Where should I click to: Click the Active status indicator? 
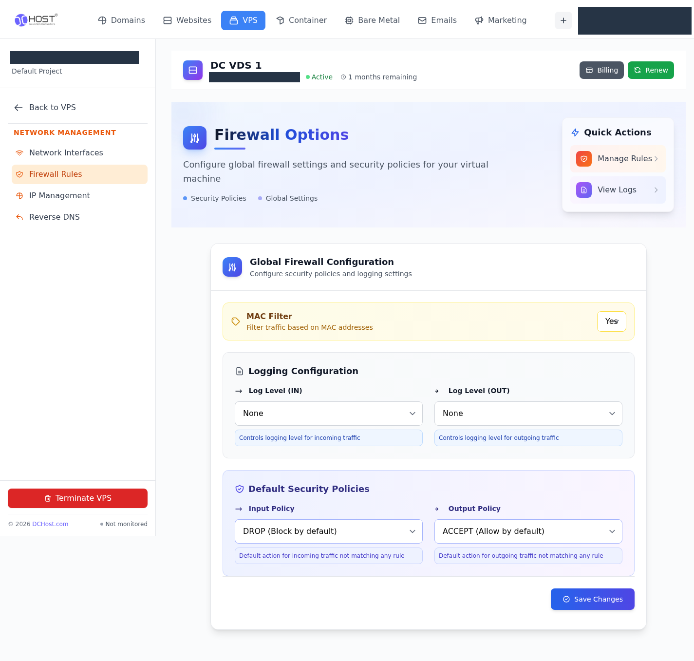coord(319,77)
